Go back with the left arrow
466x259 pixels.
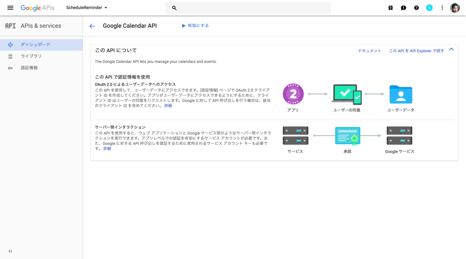tap(92, 26)
